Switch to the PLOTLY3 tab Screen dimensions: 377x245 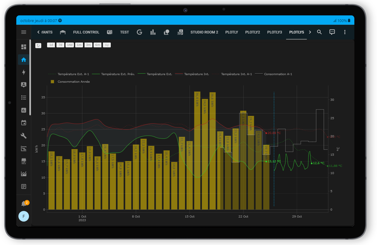pyautogui.click(x=274, y=32)
